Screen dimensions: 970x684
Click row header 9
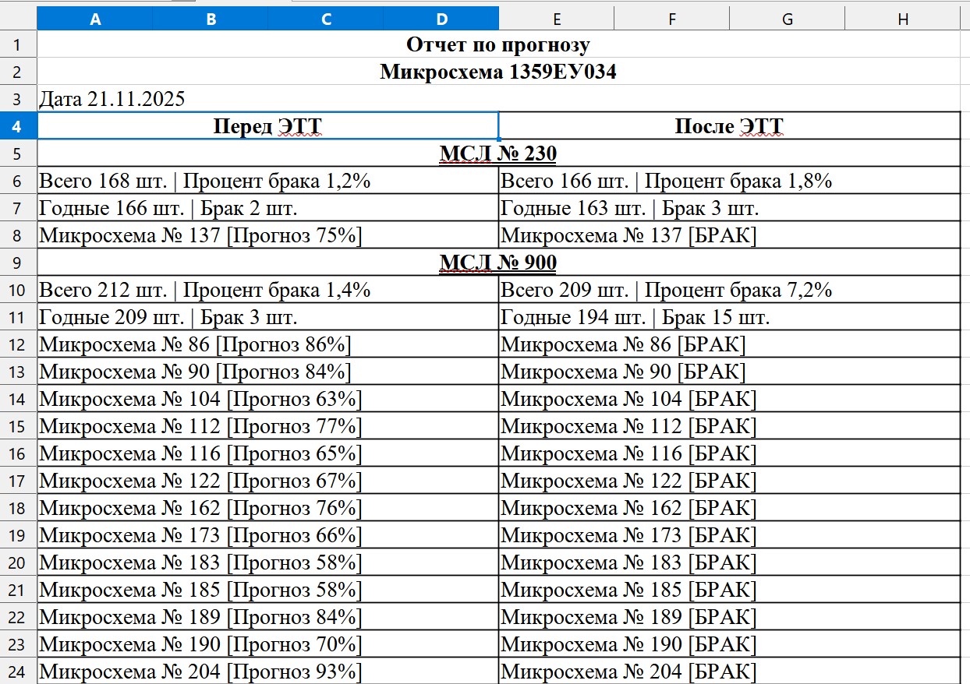pyautogui.click(x=19, y=263)
